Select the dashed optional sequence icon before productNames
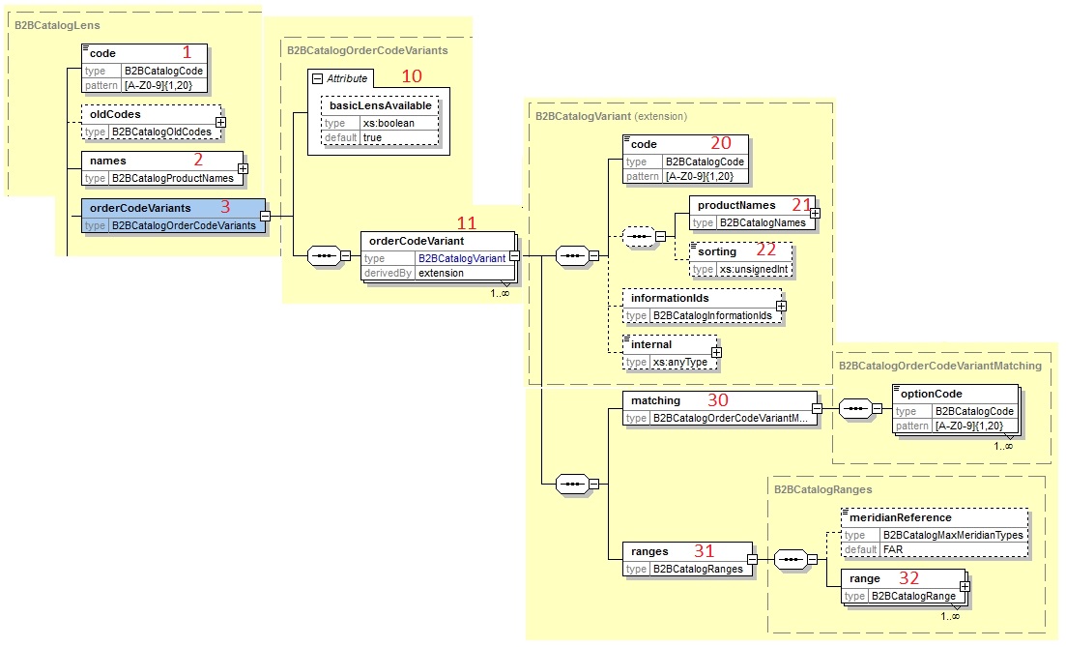Screen dimensions: 1066x647 (x=639, y=235)
